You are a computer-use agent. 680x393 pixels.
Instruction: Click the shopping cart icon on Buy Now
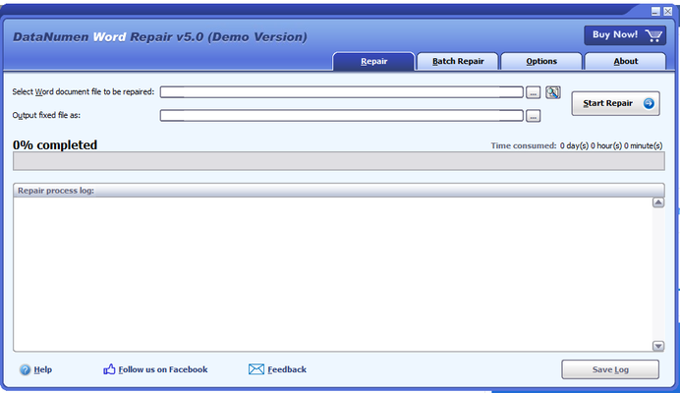coord(653,35)
